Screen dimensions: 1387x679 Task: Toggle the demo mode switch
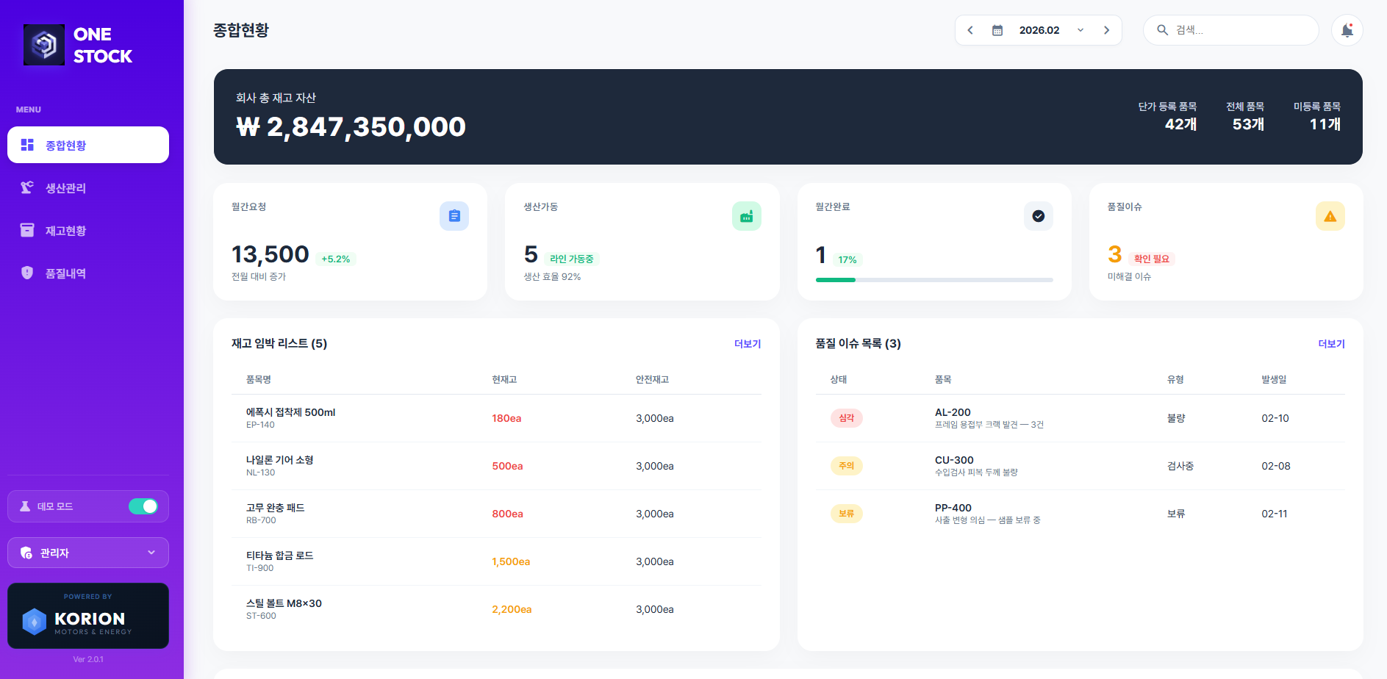click(143, 506)
